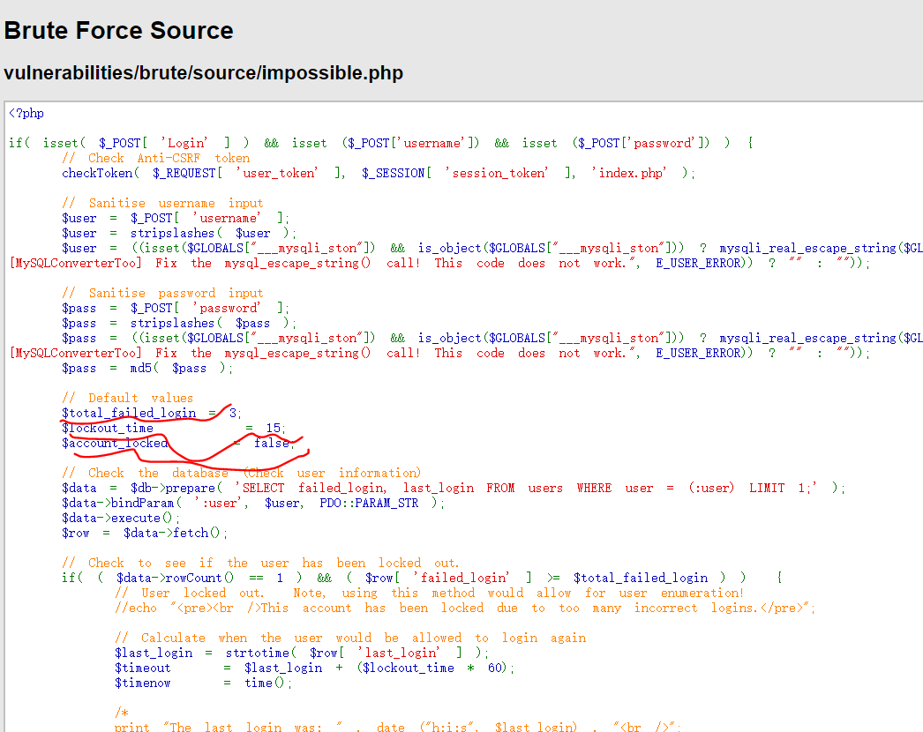The width and height of the screenshot is (923, 732).
Task: Click the checkToken( $_REQUEST[ 'user_token' ] line
Action: click(379, 173)
